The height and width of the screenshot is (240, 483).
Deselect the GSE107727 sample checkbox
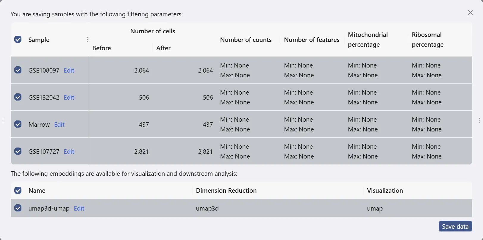18,151
